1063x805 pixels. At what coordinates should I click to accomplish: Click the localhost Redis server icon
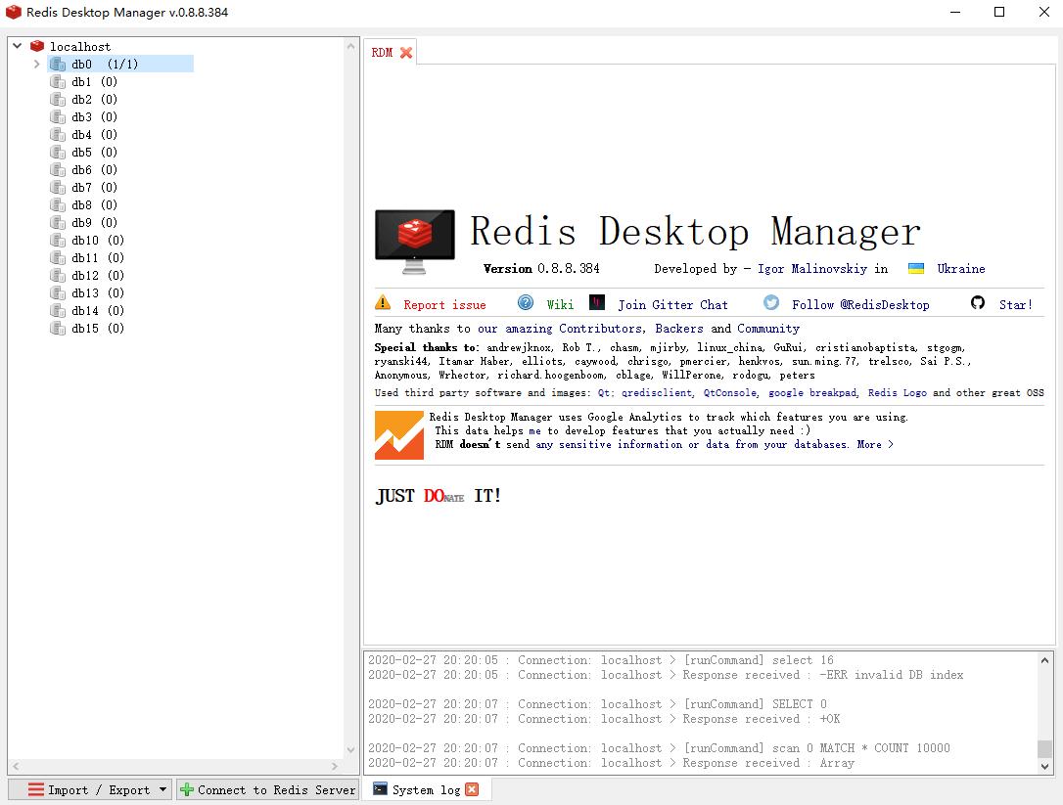37,46
